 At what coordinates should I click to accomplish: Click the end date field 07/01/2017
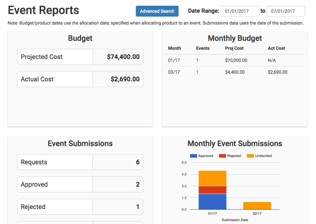tap(286, 11)
